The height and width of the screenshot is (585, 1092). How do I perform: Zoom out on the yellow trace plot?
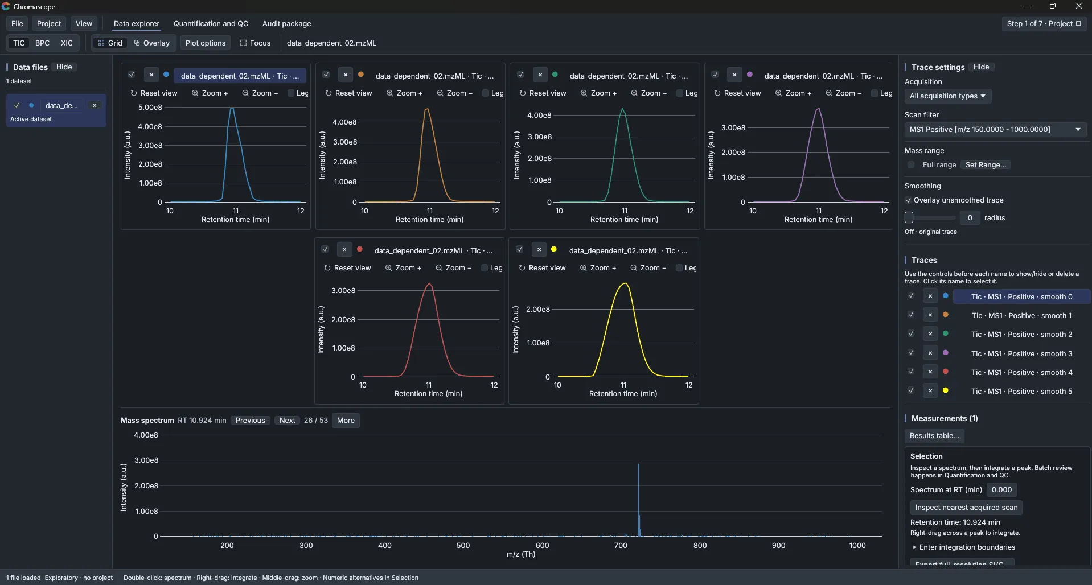pos(648,267)
